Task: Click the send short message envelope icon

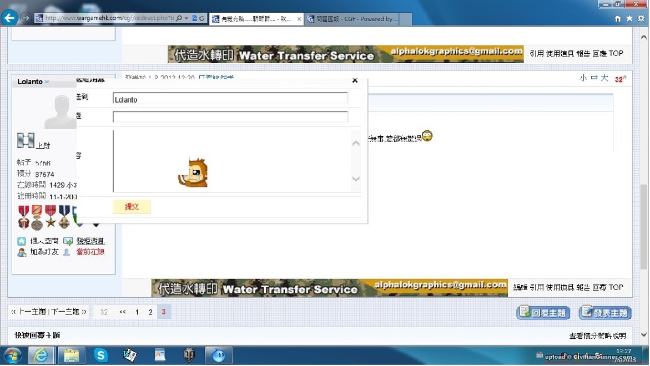Action: click(68, 241)
